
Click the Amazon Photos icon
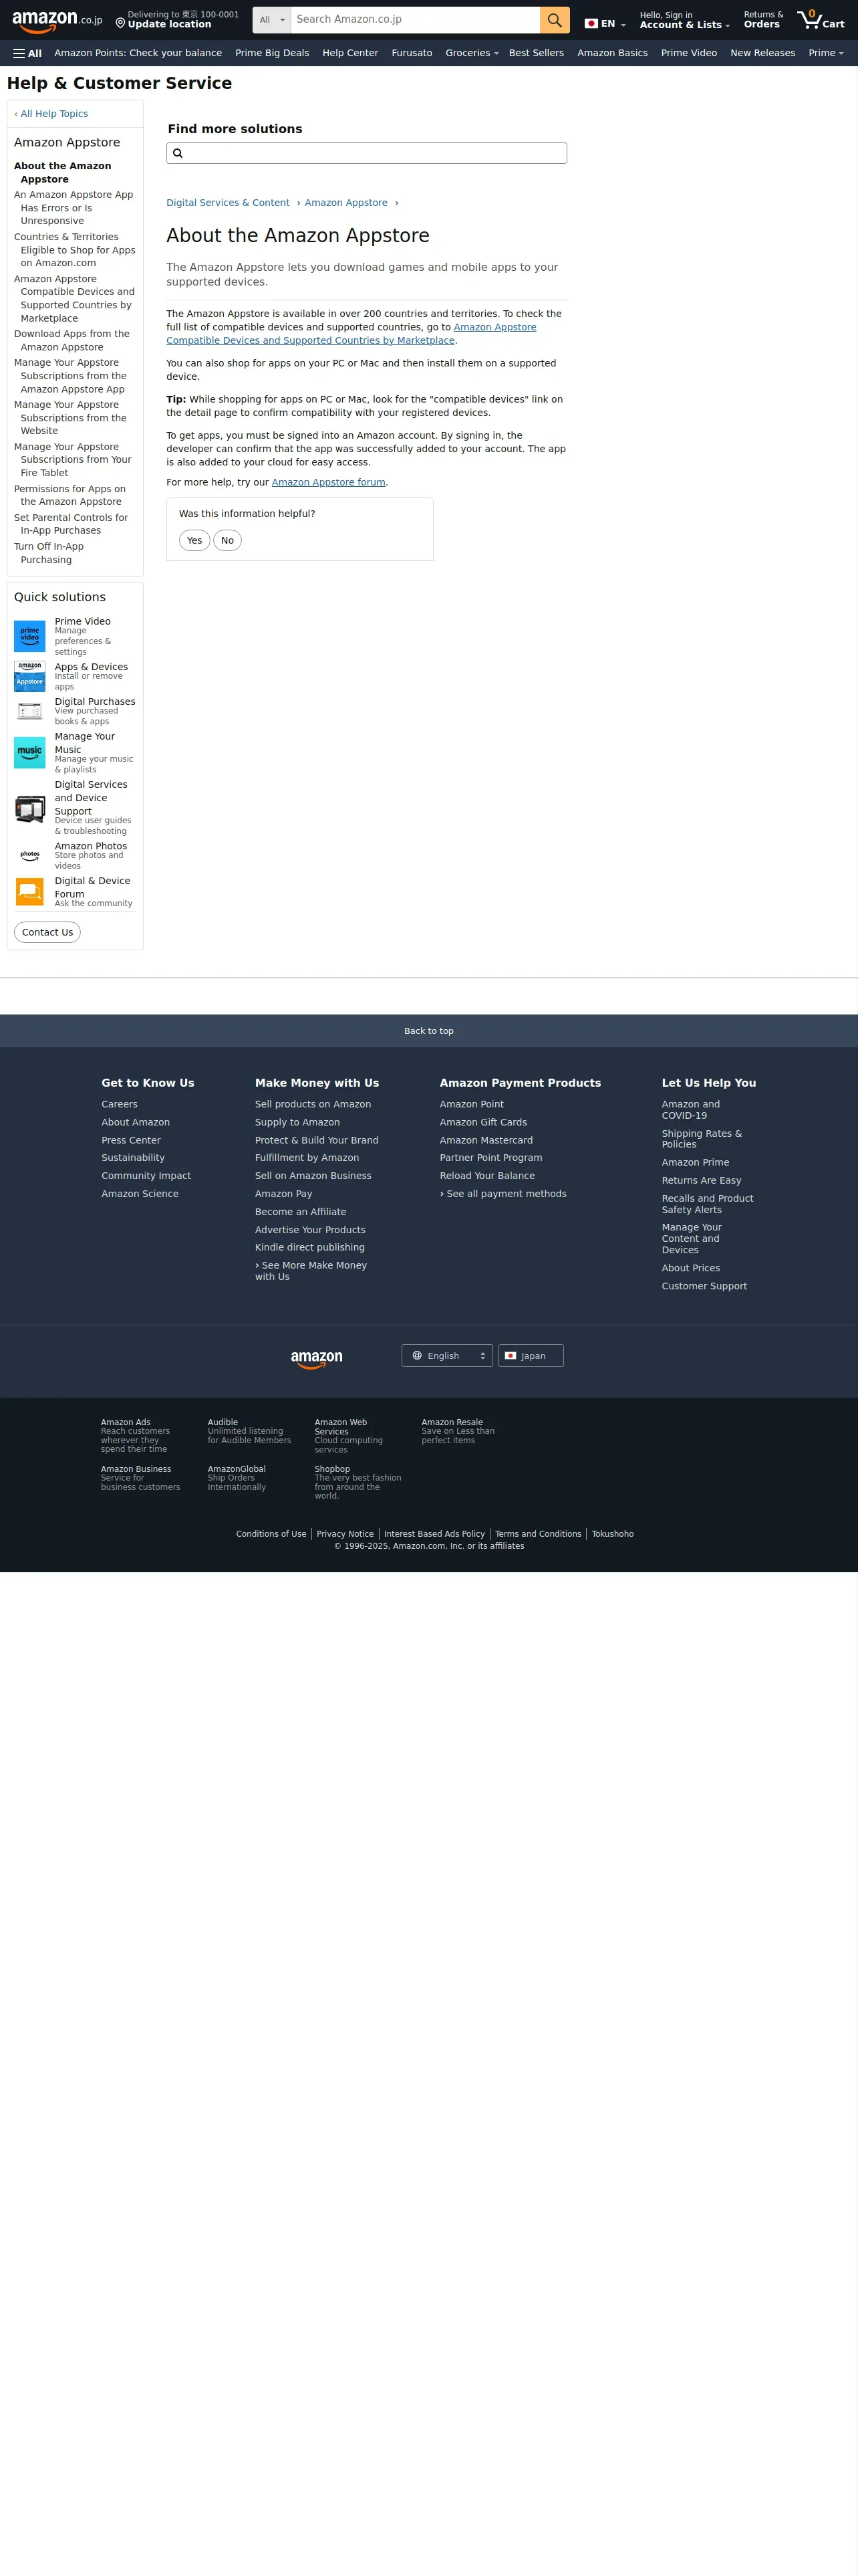click(x=30, y=856)
